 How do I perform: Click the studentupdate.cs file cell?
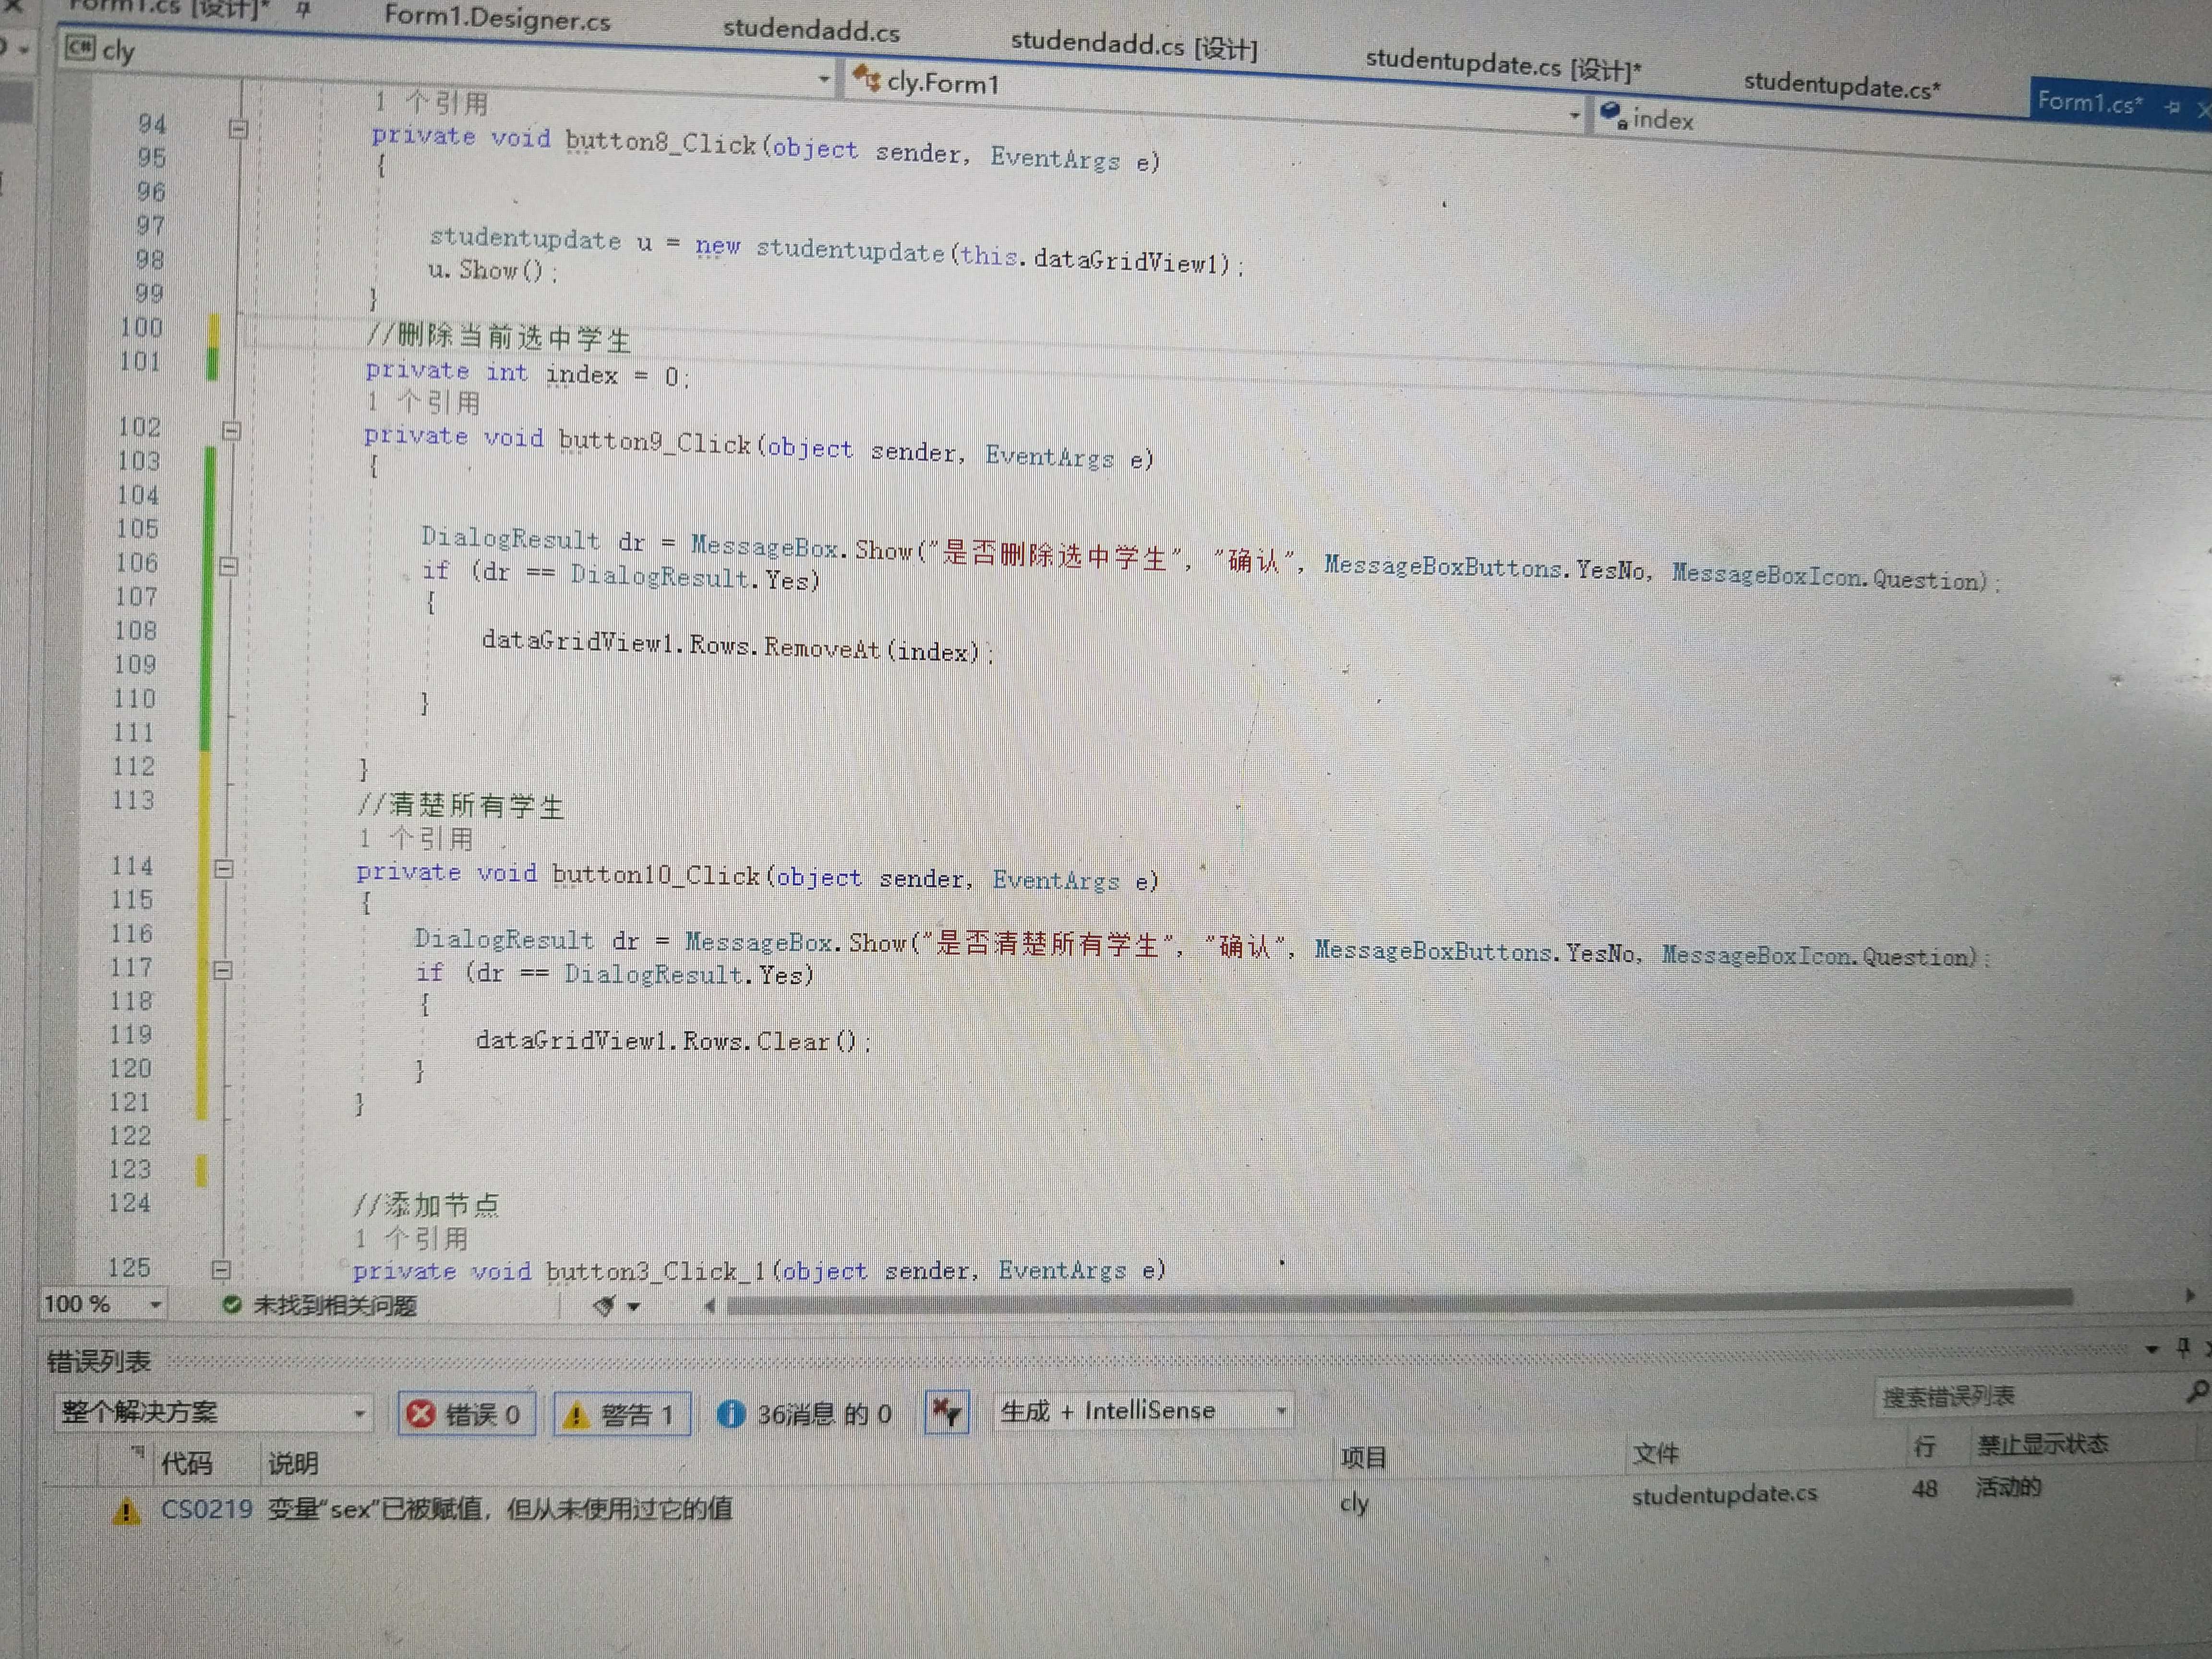coord(1724,1494)
